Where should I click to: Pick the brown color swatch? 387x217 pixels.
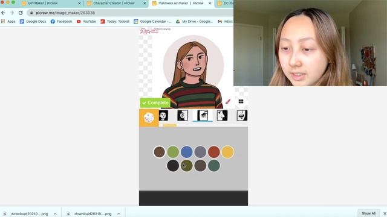coord(159,152)
